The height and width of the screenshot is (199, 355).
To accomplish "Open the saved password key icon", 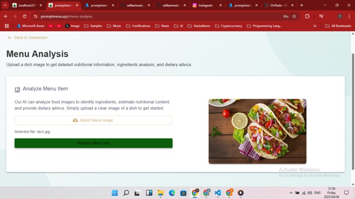I will 286,16.
